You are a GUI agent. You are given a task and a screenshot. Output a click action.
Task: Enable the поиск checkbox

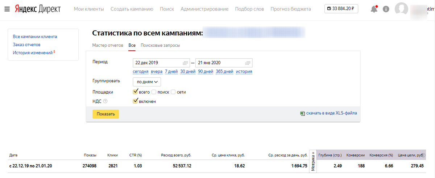pyautogui.click(x=154, y=92)
